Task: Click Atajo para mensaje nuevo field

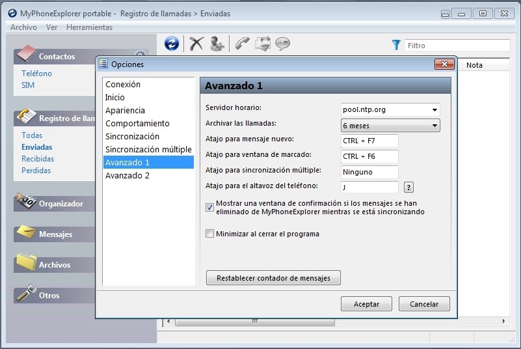Action: pyautogui.click(x=369, y=141)
